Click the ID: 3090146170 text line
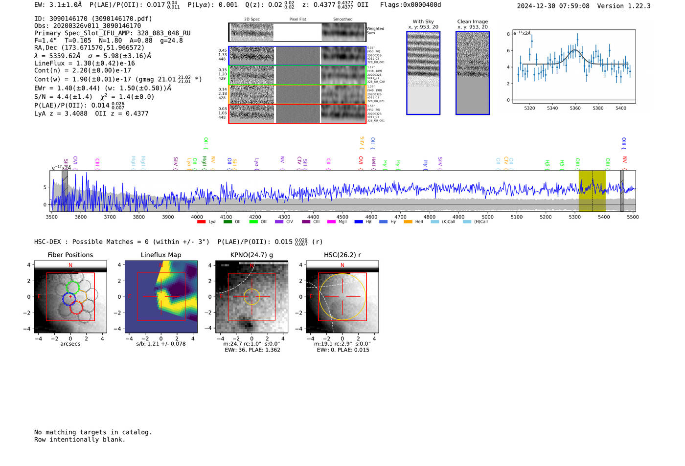This screenshot has width=685, height=466. pos(93,19)
